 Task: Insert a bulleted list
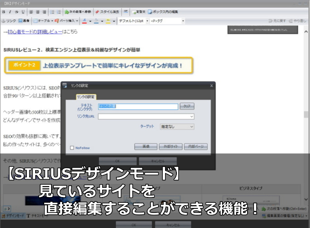[x=52, y=12]
